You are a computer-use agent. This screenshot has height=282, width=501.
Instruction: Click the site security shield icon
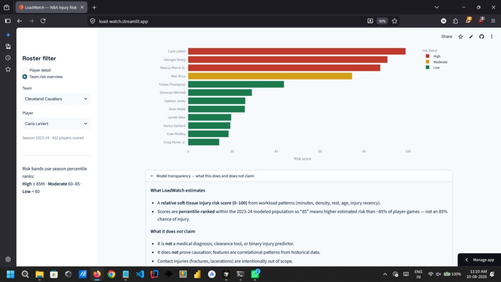(x=93, y=21)
